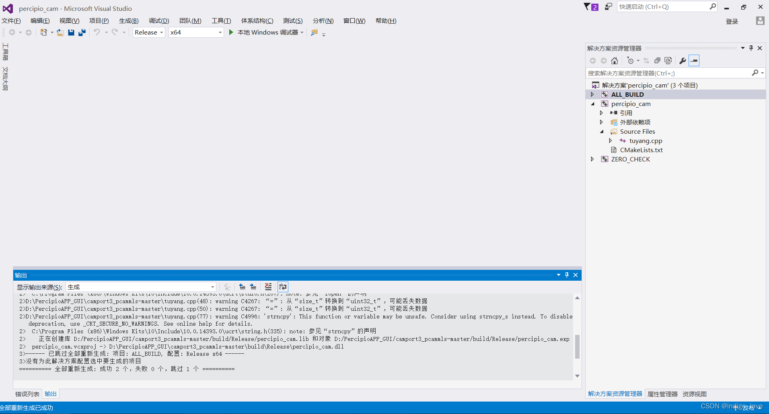This screenshot has width=769, height=414.
Task: Click the Open File folder icon
Action: coord(60,33)
